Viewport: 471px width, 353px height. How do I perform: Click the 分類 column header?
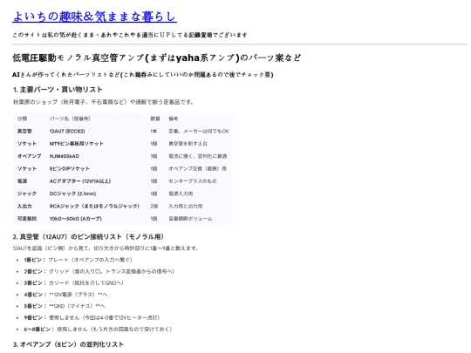tap(22, 119)
